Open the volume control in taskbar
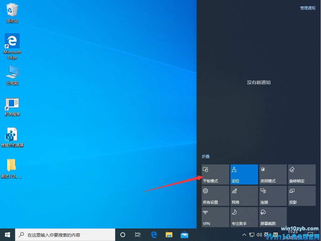321x241 pixels. (259, 234)
